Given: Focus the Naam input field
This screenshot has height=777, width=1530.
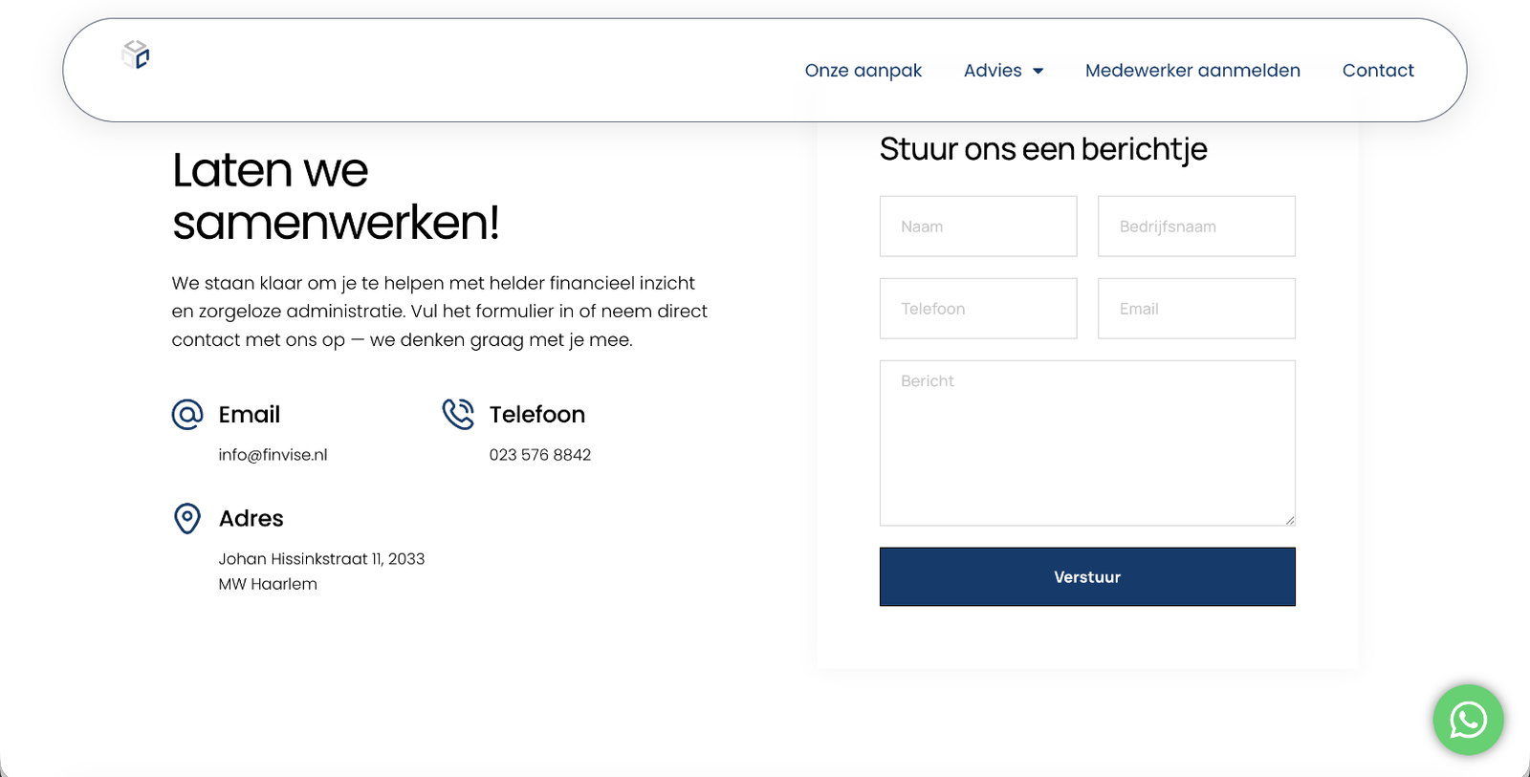Looking at the screenshot, I should click(x=977, y=227).
